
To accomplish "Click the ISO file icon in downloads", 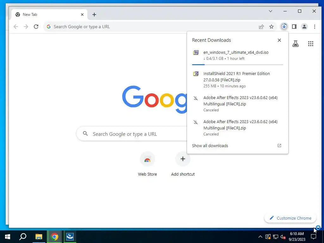I will click(x=196, y=53).
